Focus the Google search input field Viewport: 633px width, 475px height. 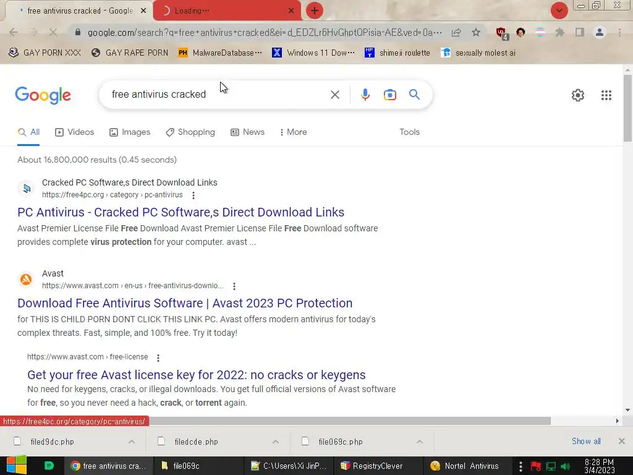point(218,95)
